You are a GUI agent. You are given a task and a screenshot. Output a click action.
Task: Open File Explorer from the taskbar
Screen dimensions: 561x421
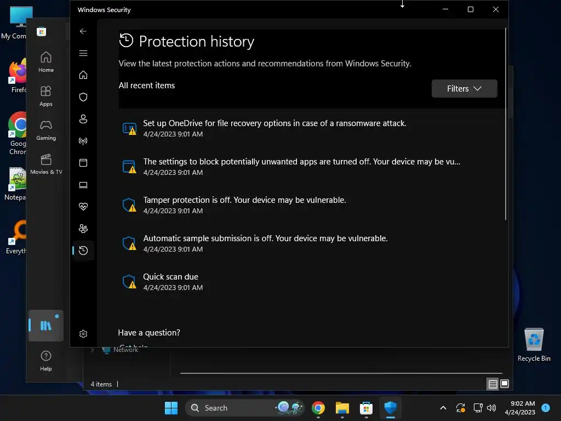click(x=342, y=408)
